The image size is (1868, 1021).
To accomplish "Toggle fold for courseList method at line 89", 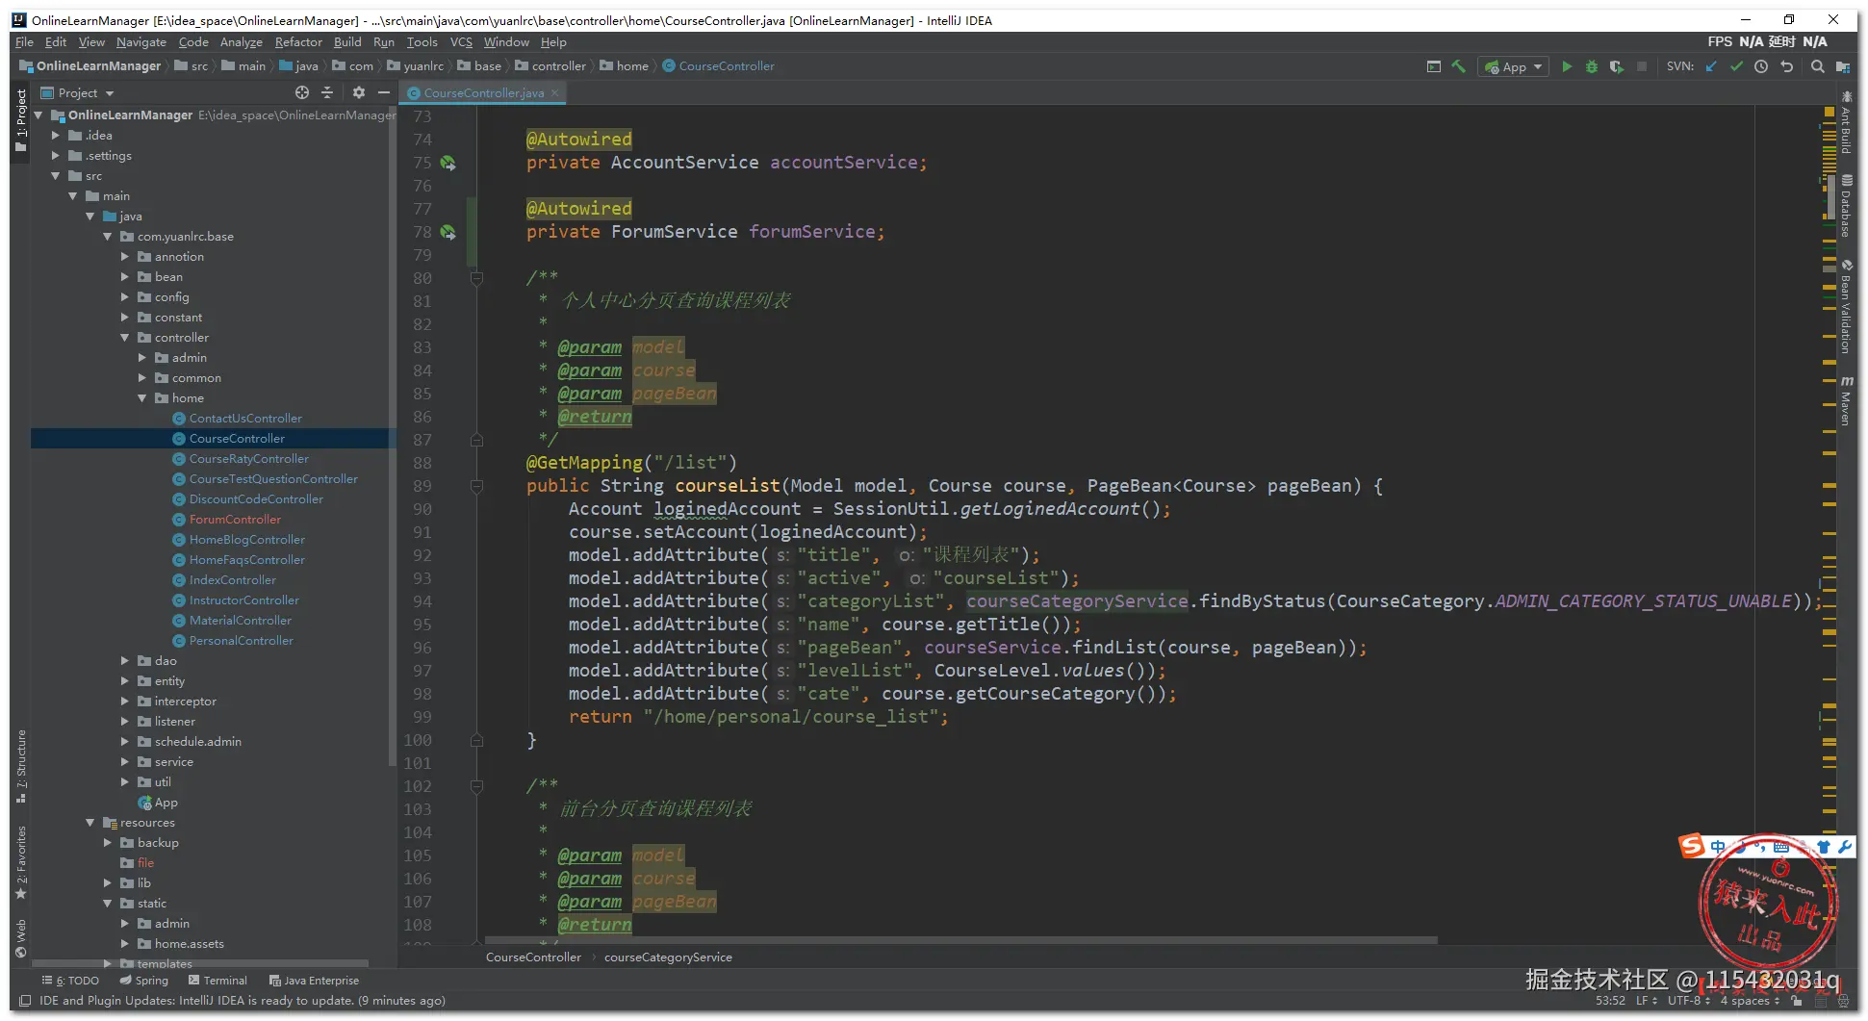I will [476, 486].
